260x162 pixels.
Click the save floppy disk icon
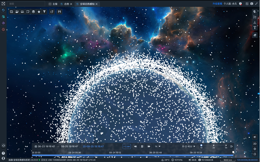[59, 12]
